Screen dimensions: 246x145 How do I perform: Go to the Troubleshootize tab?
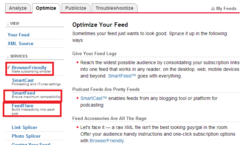114,8
